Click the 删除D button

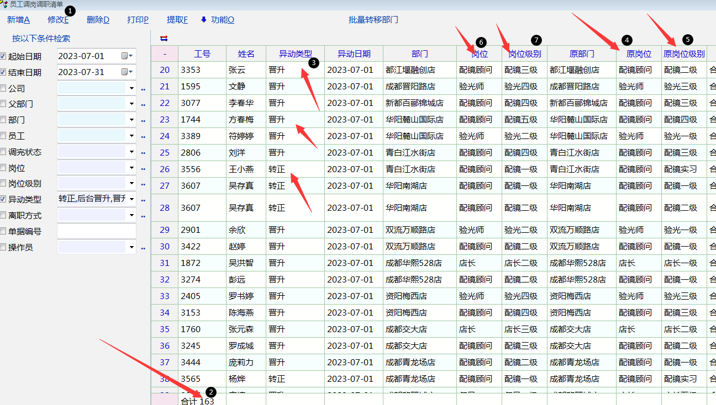point(98,20)
